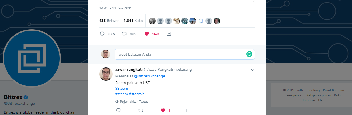The width and height of the screenshot is (352, 115).
Task: Unlike the Bittrex tweet with 1641 likes
Action: coord(147,34)
